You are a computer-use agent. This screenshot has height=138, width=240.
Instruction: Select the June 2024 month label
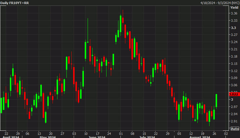pos(96,137)
